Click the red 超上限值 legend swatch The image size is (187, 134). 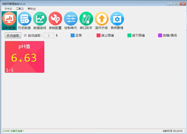(98, 35)
